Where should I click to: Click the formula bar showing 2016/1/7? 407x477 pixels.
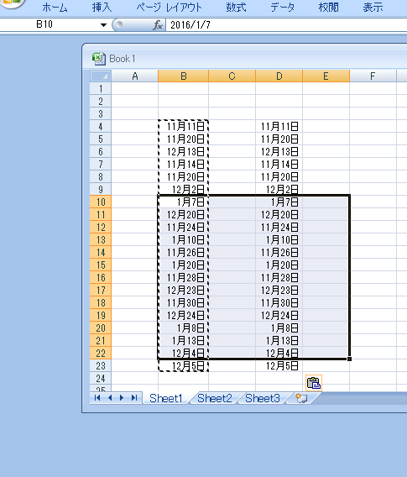(x=286, y=25)
